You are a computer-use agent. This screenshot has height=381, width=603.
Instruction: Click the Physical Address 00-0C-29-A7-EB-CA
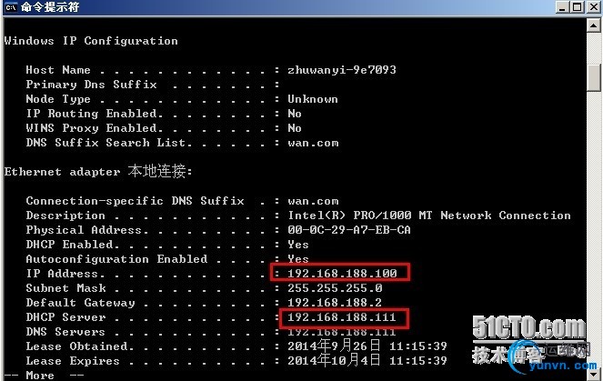pyautogui.click(x=348, y=230)
